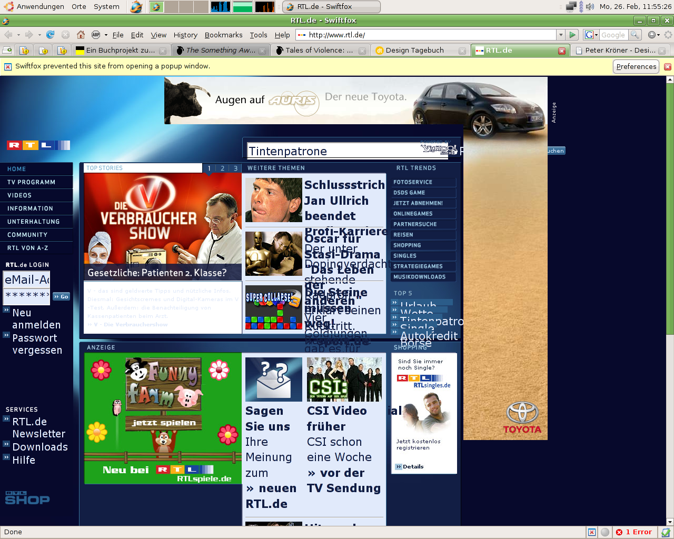Reload the page with the reload icon

[51, 35]
